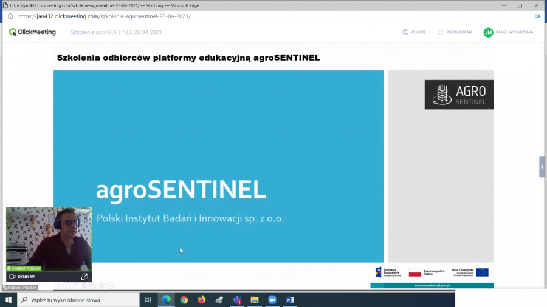Expand the collapsed right side panel arrow
This screenshot has width=547, height=307.
tap(542, 167)
